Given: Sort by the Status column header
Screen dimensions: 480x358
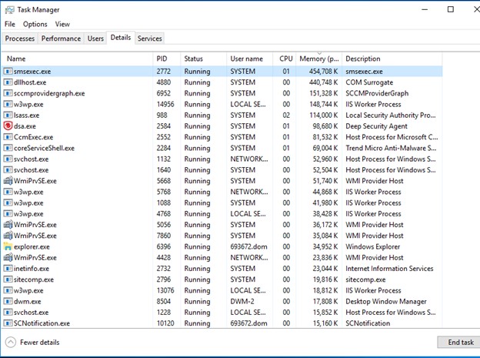Looking at the screenshot, I should pyautogui.click(x=204, y=59).
